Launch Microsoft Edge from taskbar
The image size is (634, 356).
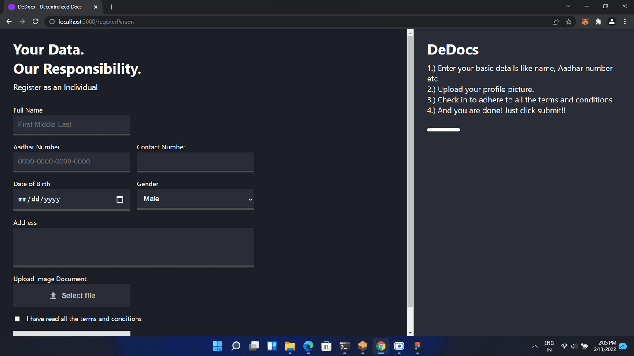[x=308, y=346]
